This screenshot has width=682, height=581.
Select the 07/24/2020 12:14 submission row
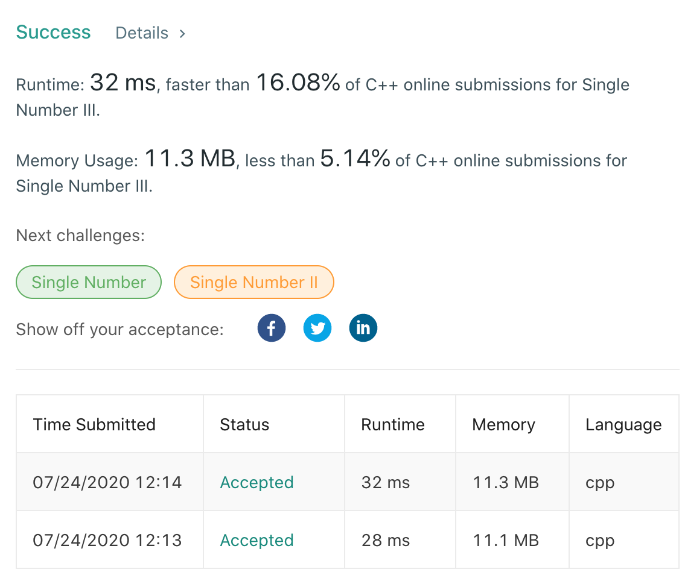pyautogui.click(x=107, y=482)
